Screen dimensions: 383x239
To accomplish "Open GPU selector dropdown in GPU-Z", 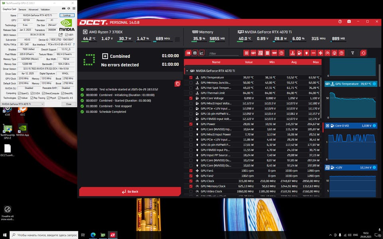I will click(22, 104).
